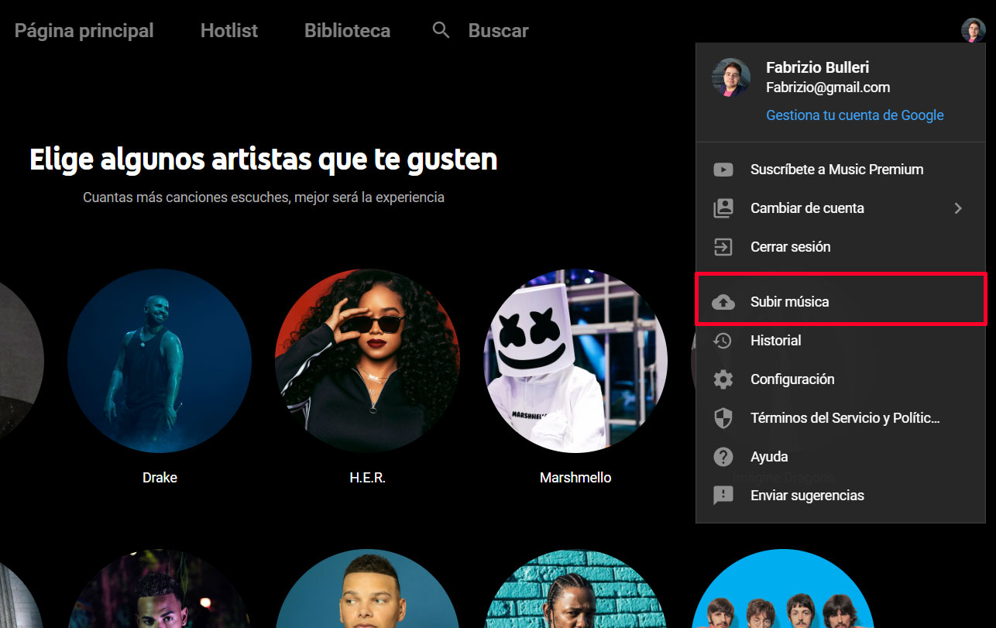Select the band photo on a blue background
The height and width of the screenshot is (628, 996).
[x=784, y=589]
